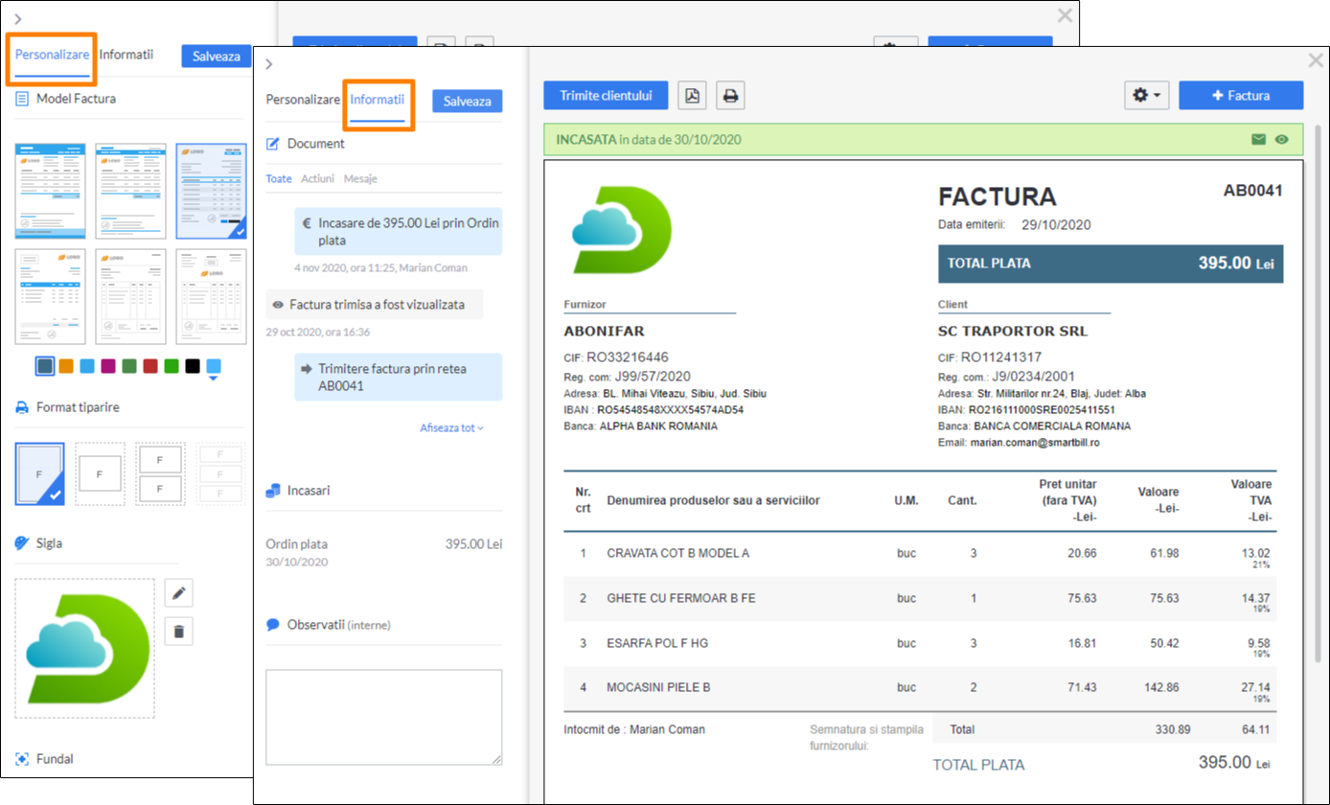This screenshot has width=1330, height=805.
Task: Open the gear settings dropdown menu
Action: tap(1146, 95)
